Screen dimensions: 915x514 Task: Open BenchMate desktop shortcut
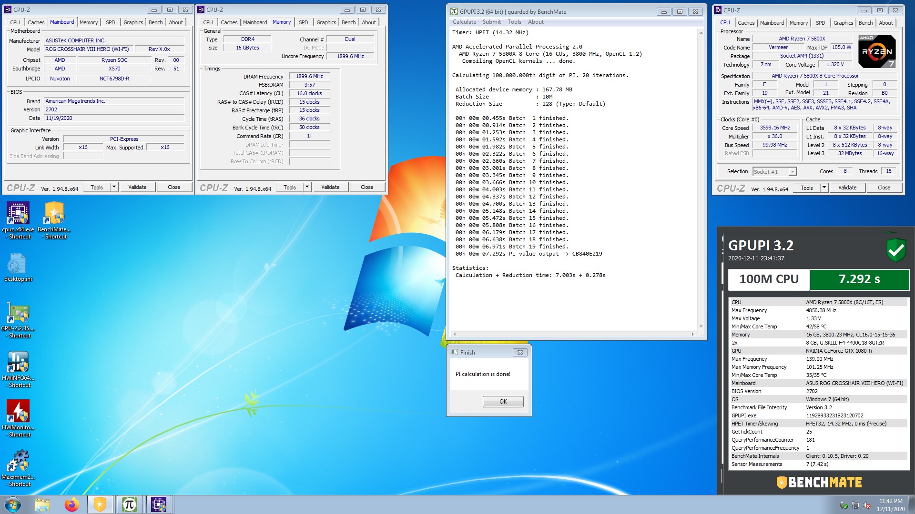pos(54,219)
